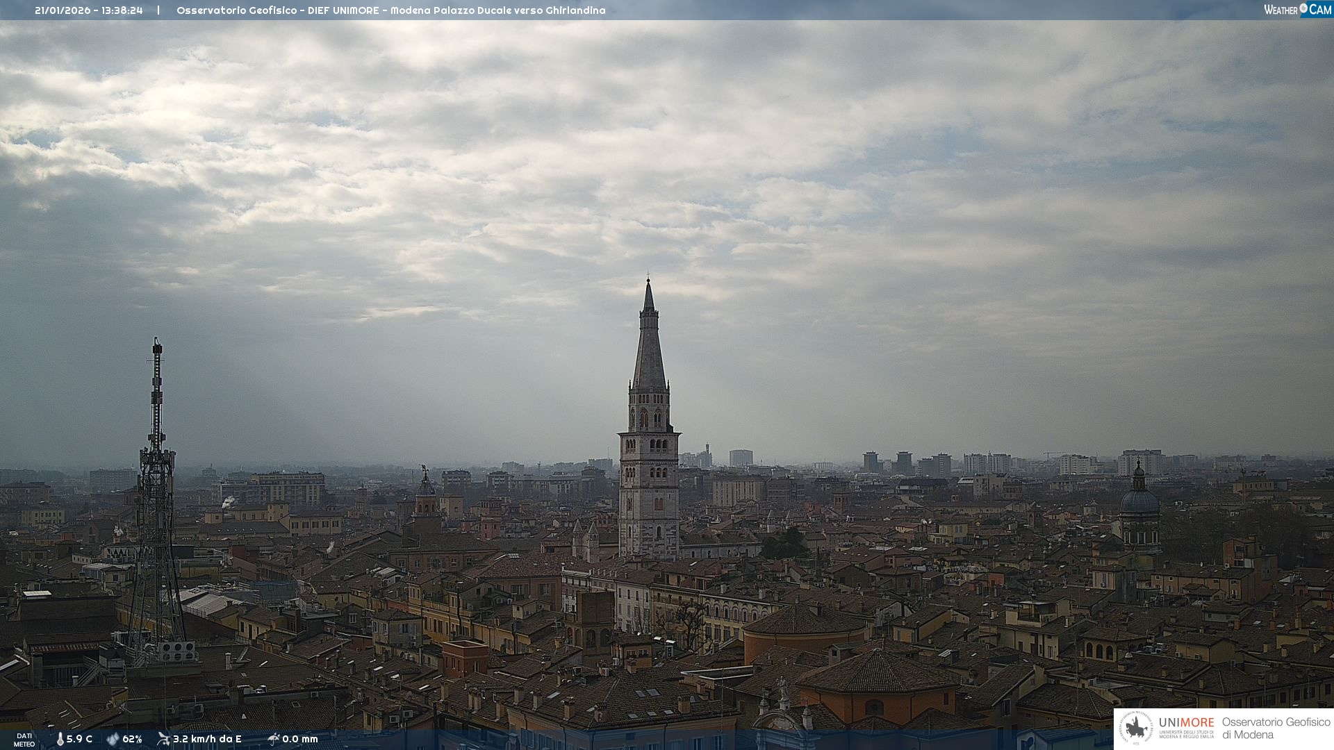Select the DATI METEO label
The height and width of the screenshot is (750, 1334).
[x=24, y=740]
